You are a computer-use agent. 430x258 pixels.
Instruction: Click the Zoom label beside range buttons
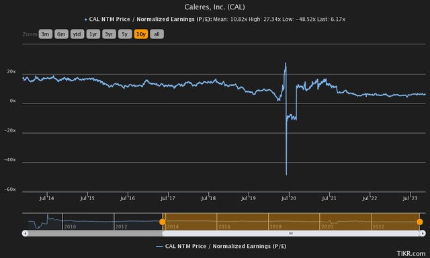click(x=30, y=34)
